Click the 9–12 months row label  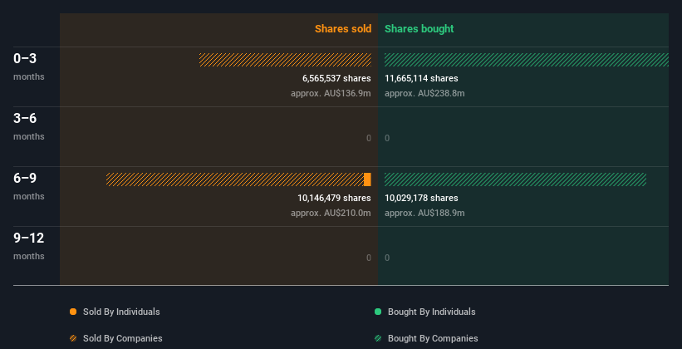tap(29, 246)
